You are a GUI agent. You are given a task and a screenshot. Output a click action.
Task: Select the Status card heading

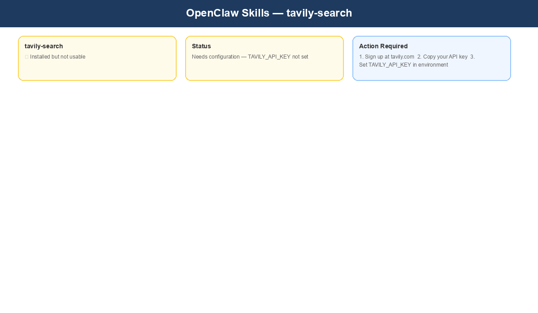coord(201,46)
